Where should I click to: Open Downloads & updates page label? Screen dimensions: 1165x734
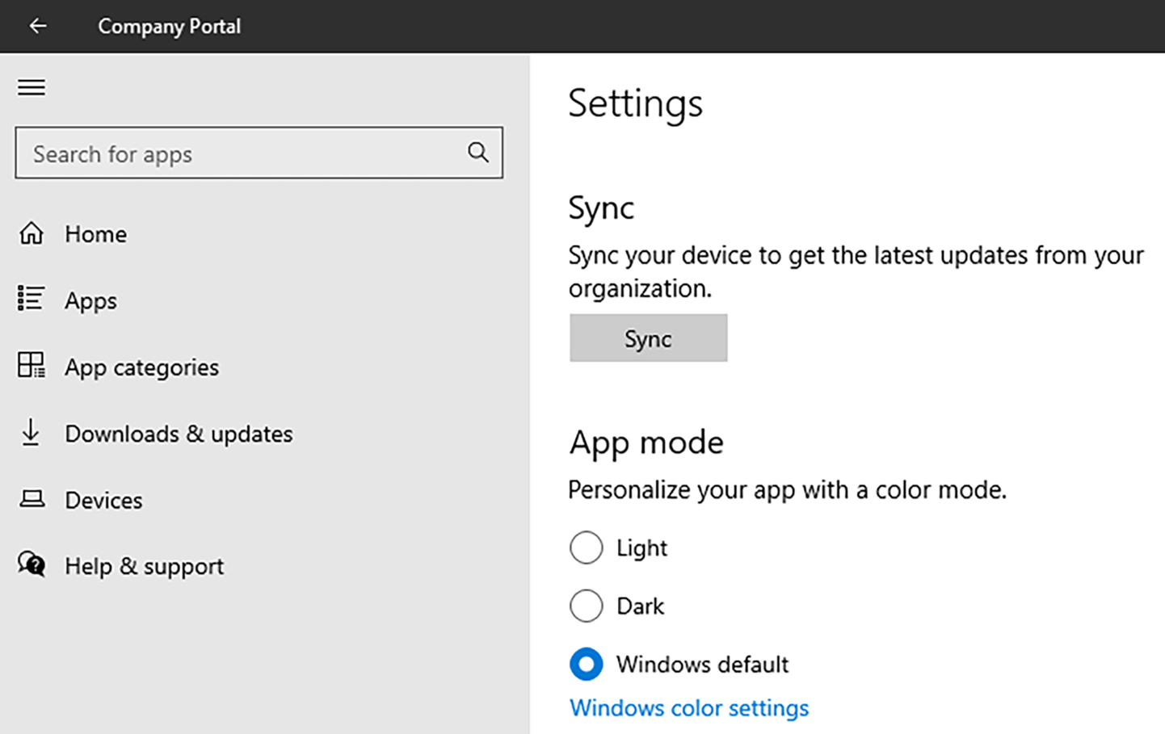pos(179,434)
